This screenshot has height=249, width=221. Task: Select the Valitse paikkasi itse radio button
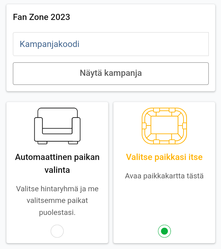(x=164, y=231)
